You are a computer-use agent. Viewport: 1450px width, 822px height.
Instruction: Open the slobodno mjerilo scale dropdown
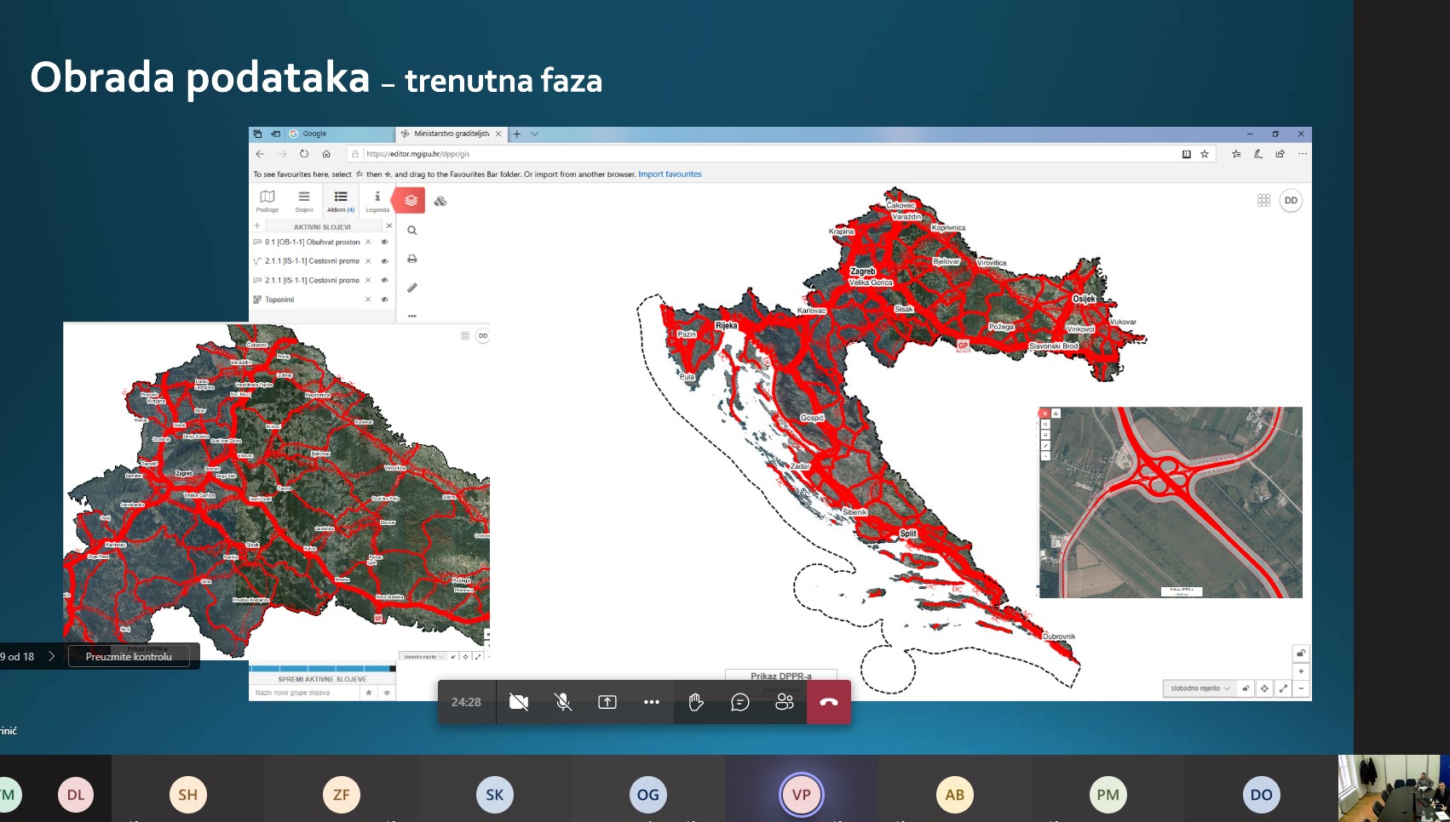[1200, 688]
